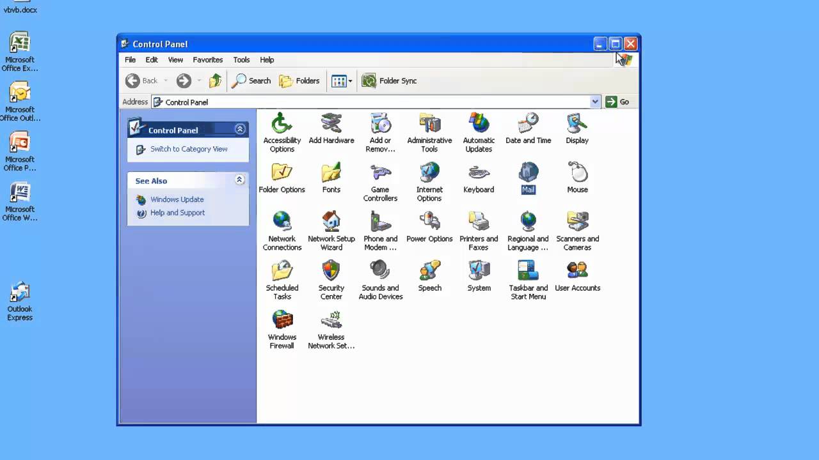The width and height of the screenshot is (819, 460).
Task: Open the Edit menu
Action: click(x=152, y=59)
